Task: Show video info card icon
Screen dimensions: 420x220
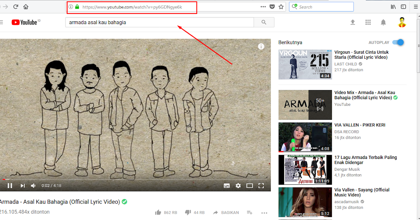Action: (x=261, y=46)
